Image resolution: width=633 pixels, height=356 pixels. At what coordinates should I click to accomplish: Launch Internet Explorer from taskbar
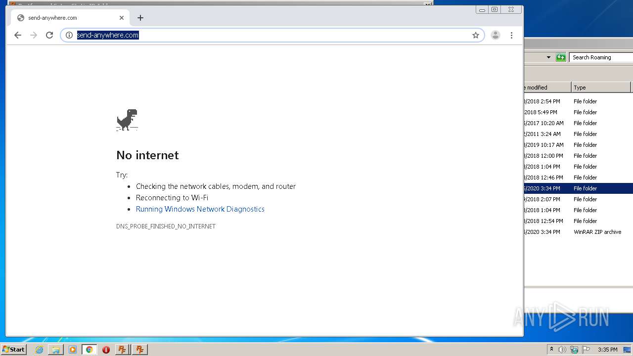coord(39,350)
